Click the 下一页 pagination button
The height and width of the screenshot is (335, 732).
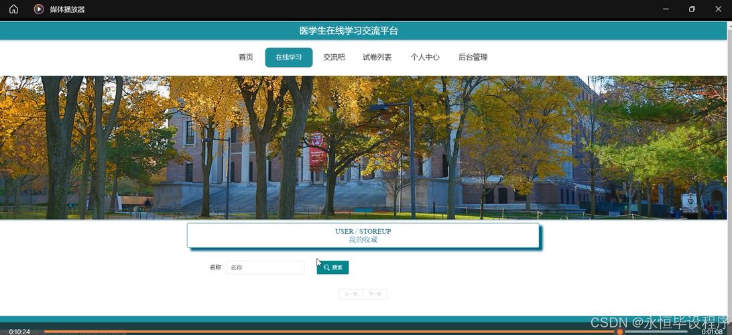point(375,294)
